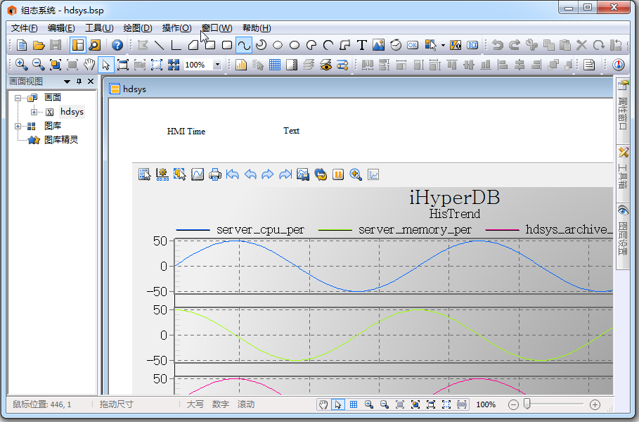
Task: Open the 操作(O) menu
Action: pos(176,27)
